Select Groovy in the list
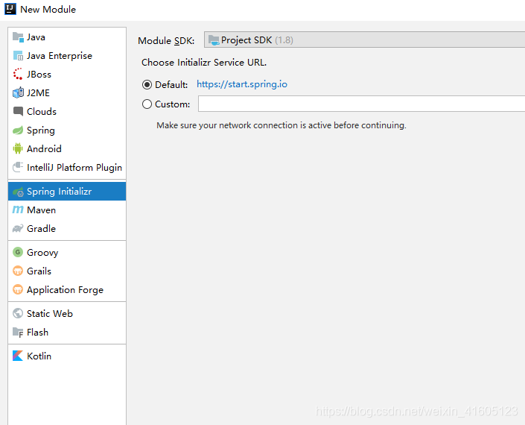 67,252
